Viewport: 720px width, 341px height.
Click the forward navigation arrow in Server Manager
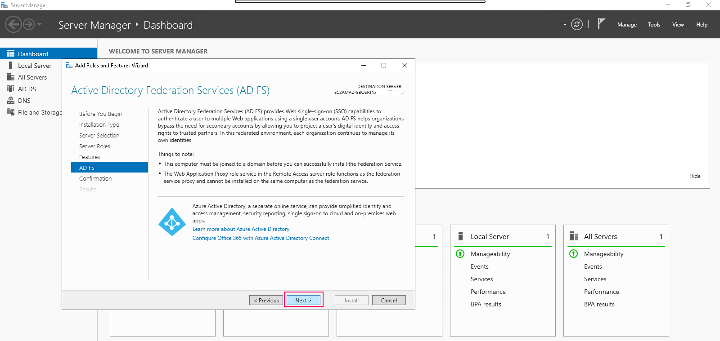tap(29, 24)
